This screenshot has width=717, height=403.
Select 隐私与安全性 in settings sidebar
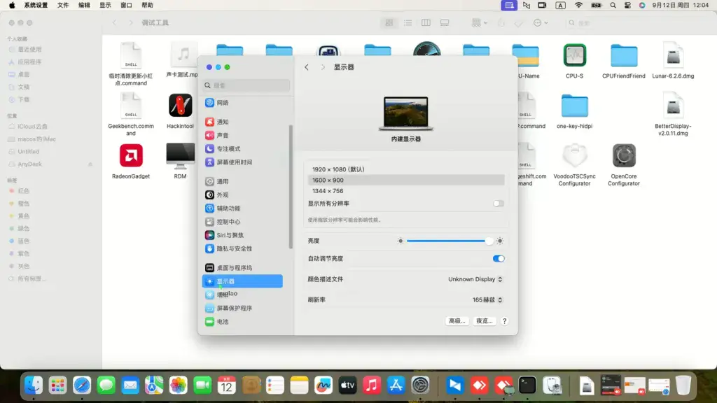[x=243, y=248]
